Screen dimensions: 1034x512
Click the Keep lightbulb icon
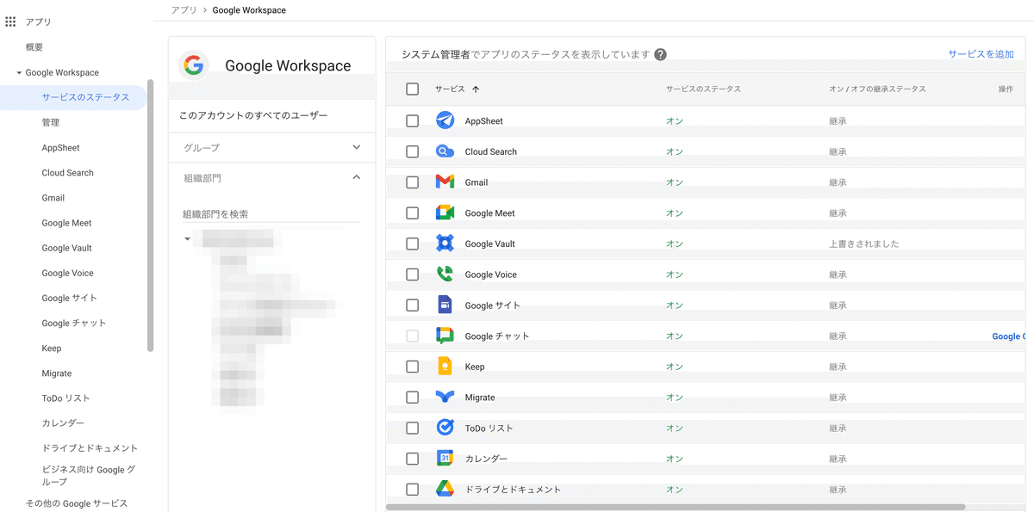[x=445, y=367]
